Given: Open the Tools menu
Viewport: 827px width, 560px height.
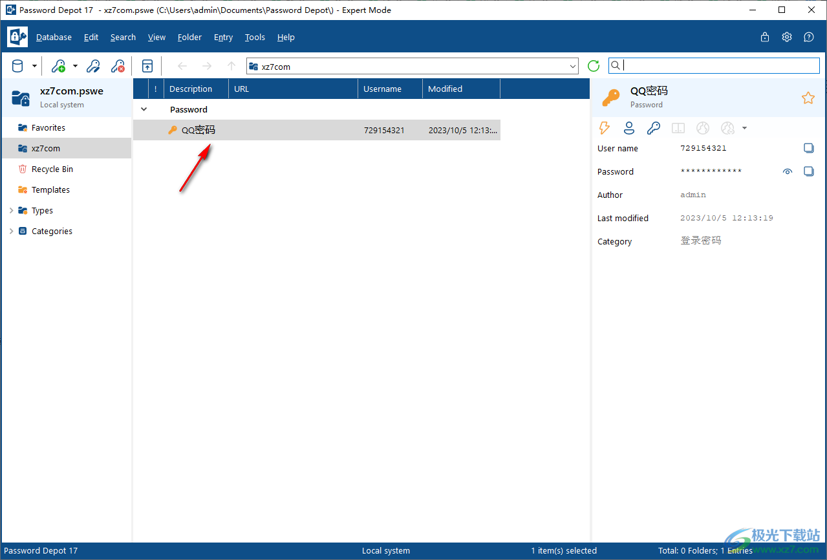Looking at the screenshot, I should click(x=255, y=37).
